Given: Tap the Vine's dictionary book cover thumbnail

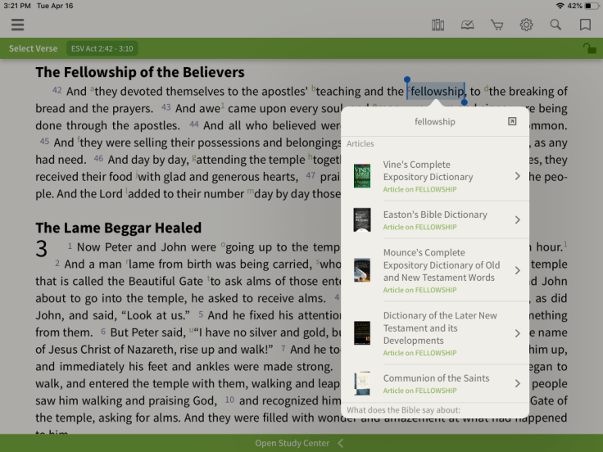Looking at the screenshot, I should click(x=361, y=176).
